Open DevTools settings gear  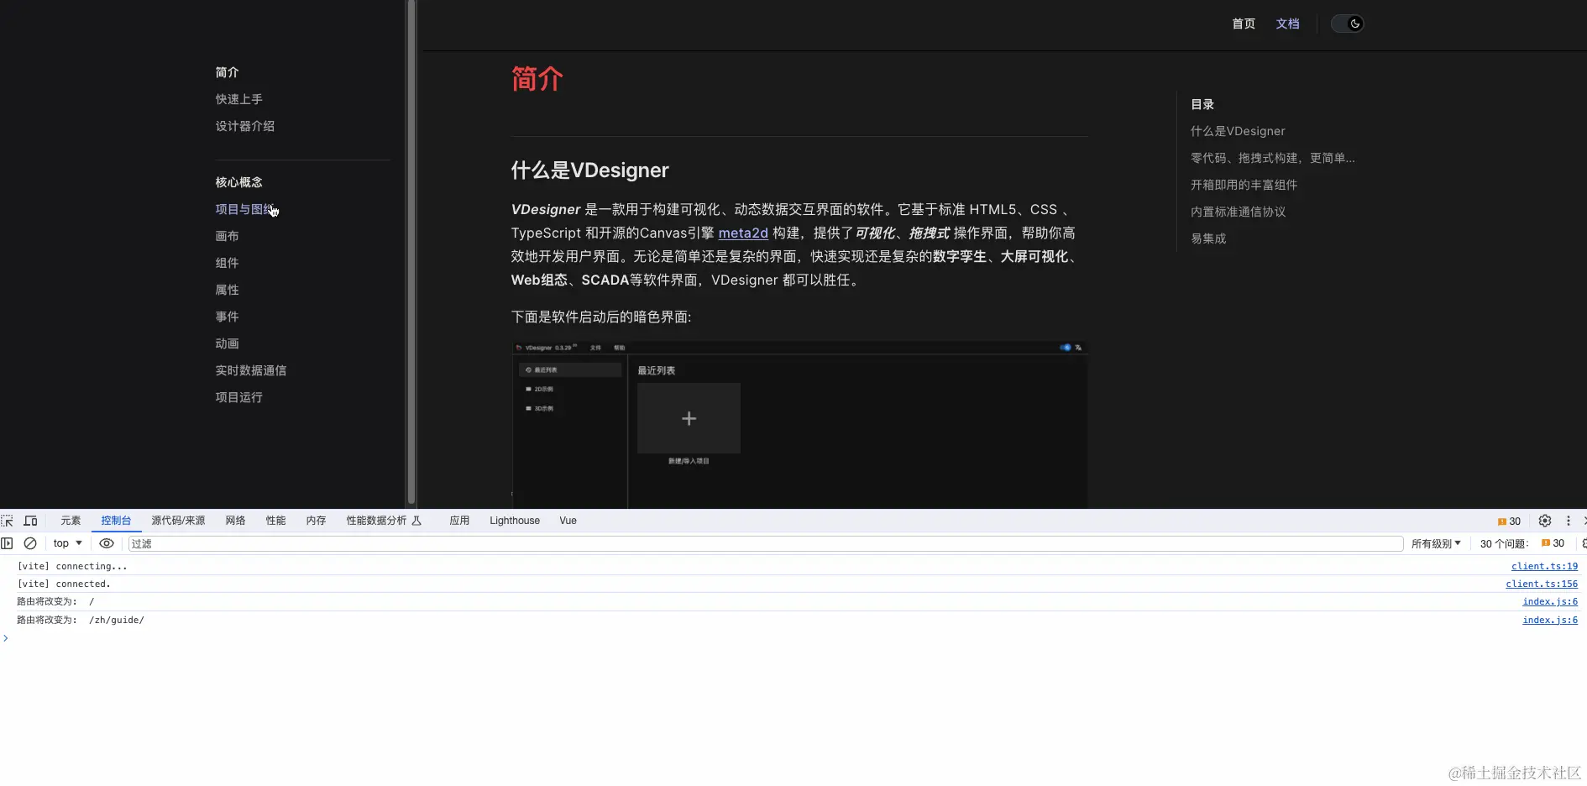pos(1544,521)
